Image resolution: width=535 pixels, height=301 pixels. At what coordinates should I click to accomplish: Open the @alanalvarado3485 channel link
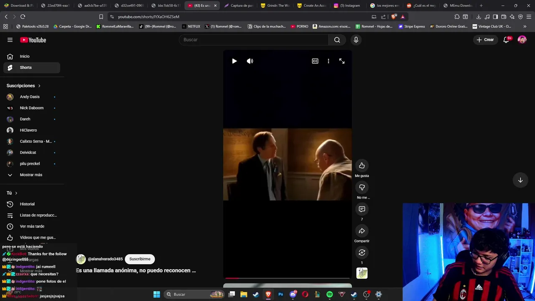click(105, 259)
